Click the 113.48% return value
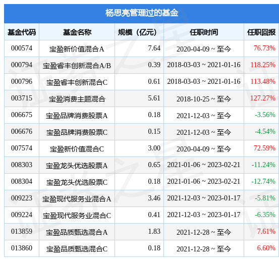Screen dimensions: 279x261 [263, 81]
